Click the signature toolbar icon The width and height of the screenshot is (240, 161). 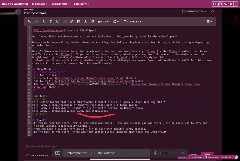[65, 22]
